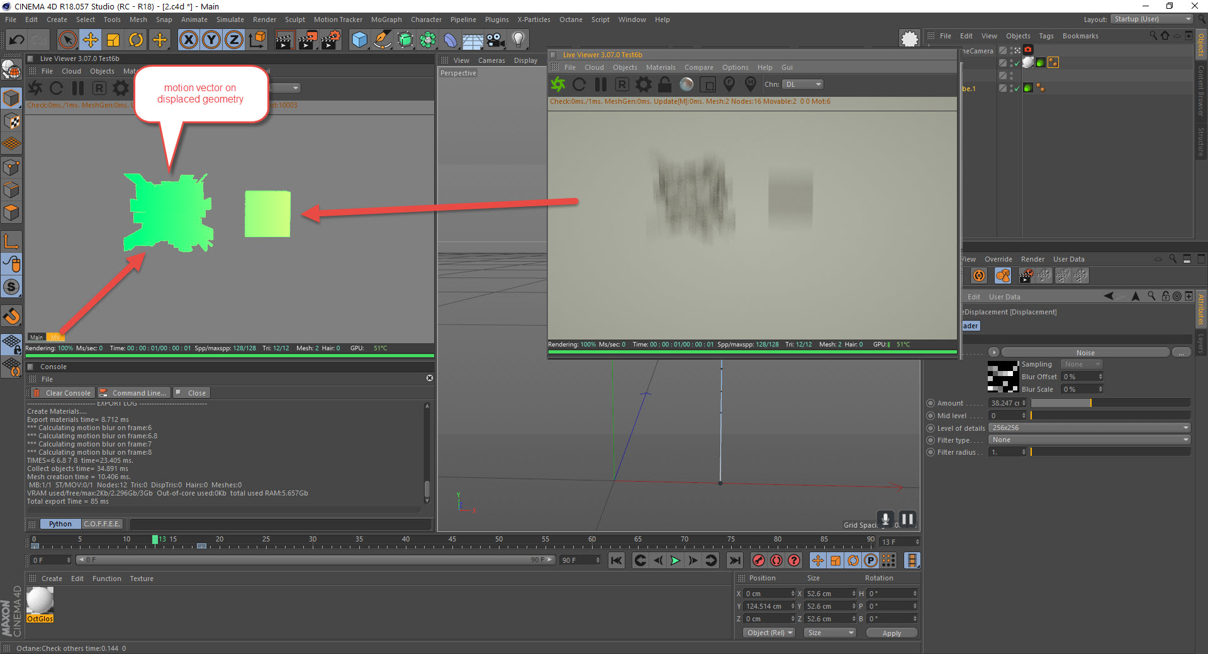Viewport: 1208px width, 654px height.
Task: Click the Noise shader button
Action: [1085, 352]
